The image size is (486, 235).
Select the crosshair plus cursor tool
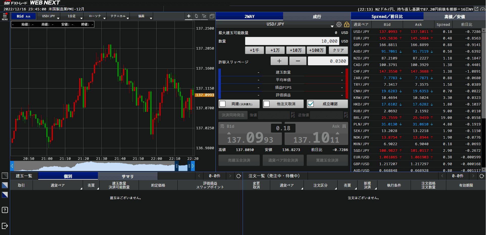click(x=189, y=16)
